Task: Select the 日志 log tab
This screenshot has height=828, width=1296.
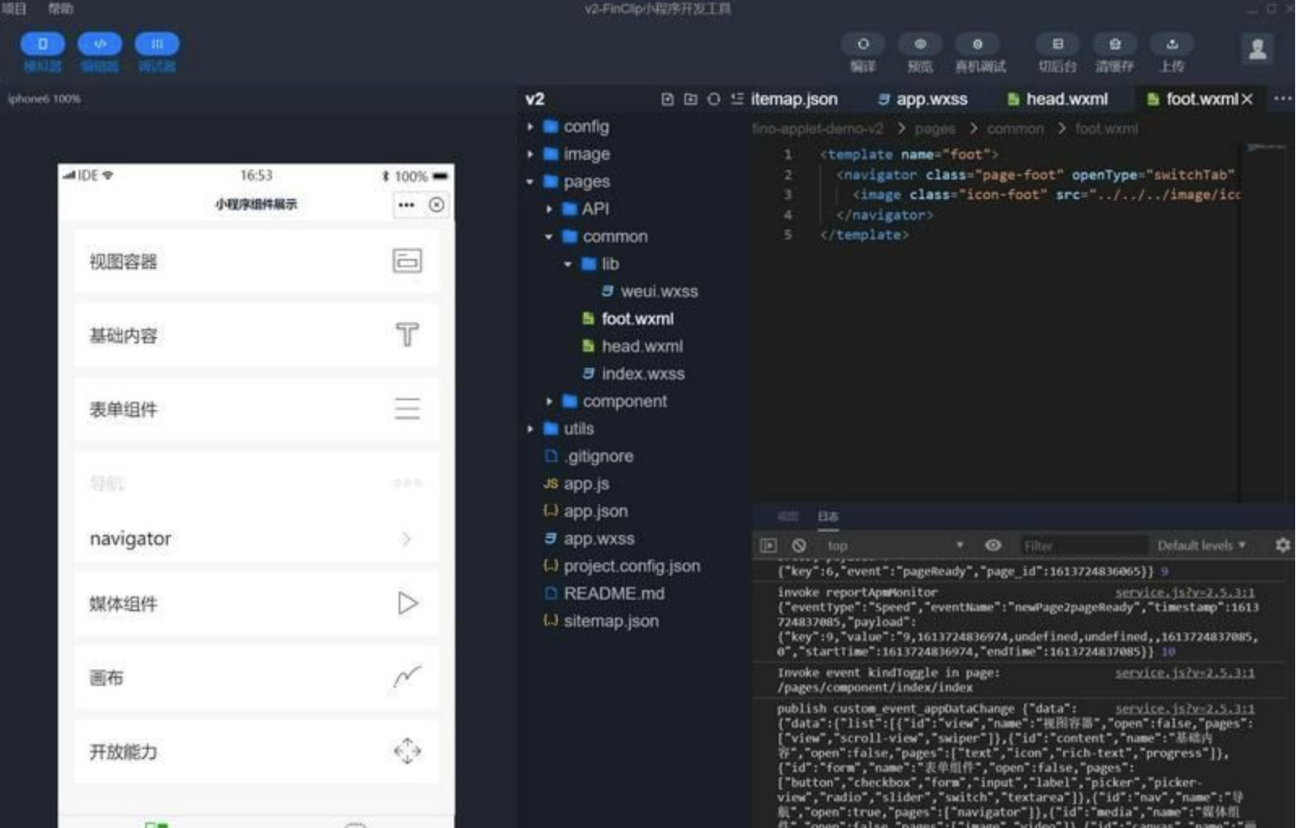Action: tap(827, 516)
